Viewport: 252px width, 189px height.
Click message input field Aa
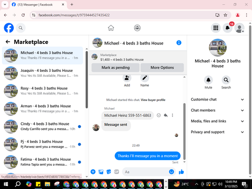point(146,172)
